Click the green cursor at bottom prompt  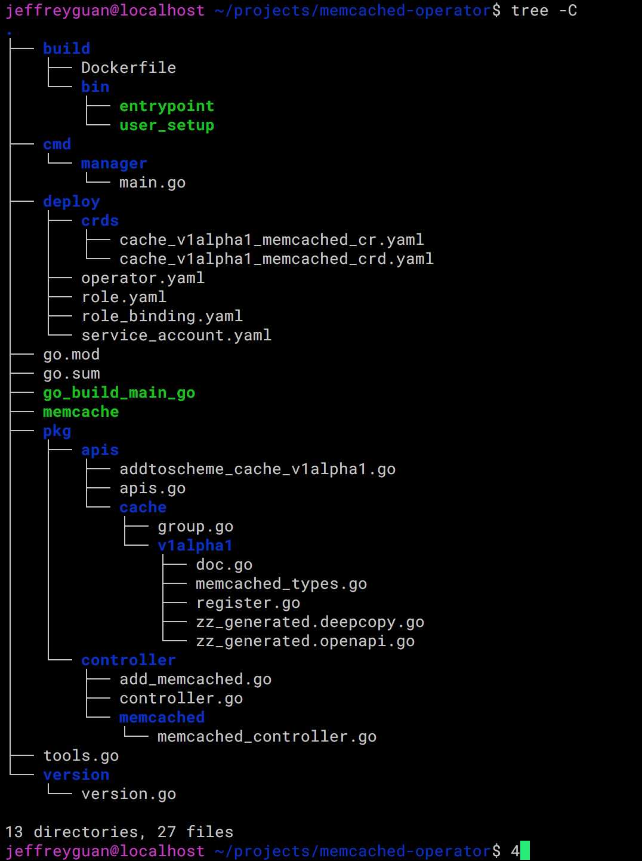pos(525,850)
